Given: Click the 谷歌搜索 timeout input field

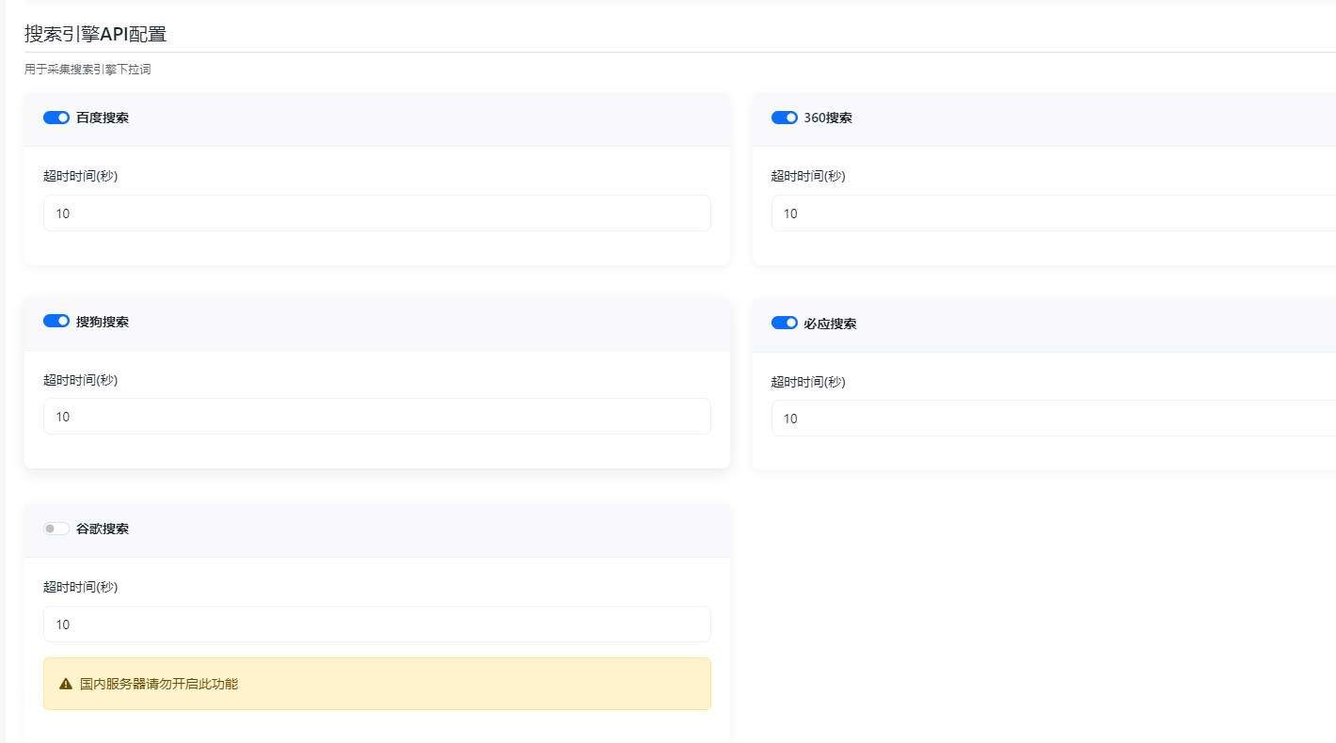Looking at the screenshot, I should pos(377,624).
